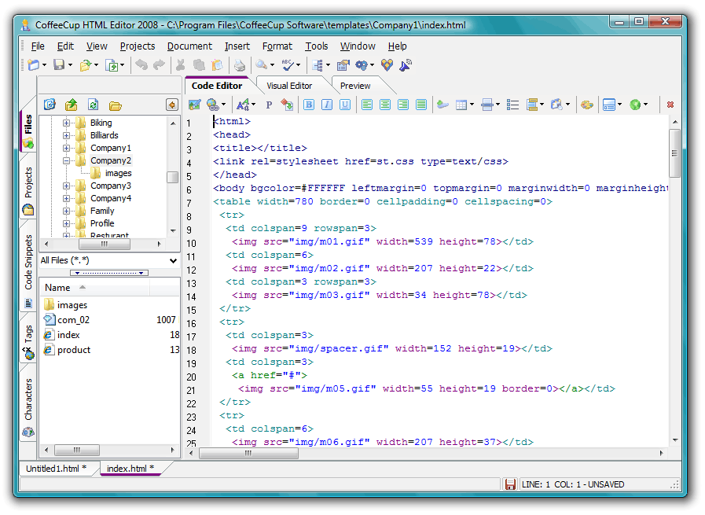This screenshot has width=705, height=515.
Task: Click line 4 stylesheet link code
Action: (361, 161)
